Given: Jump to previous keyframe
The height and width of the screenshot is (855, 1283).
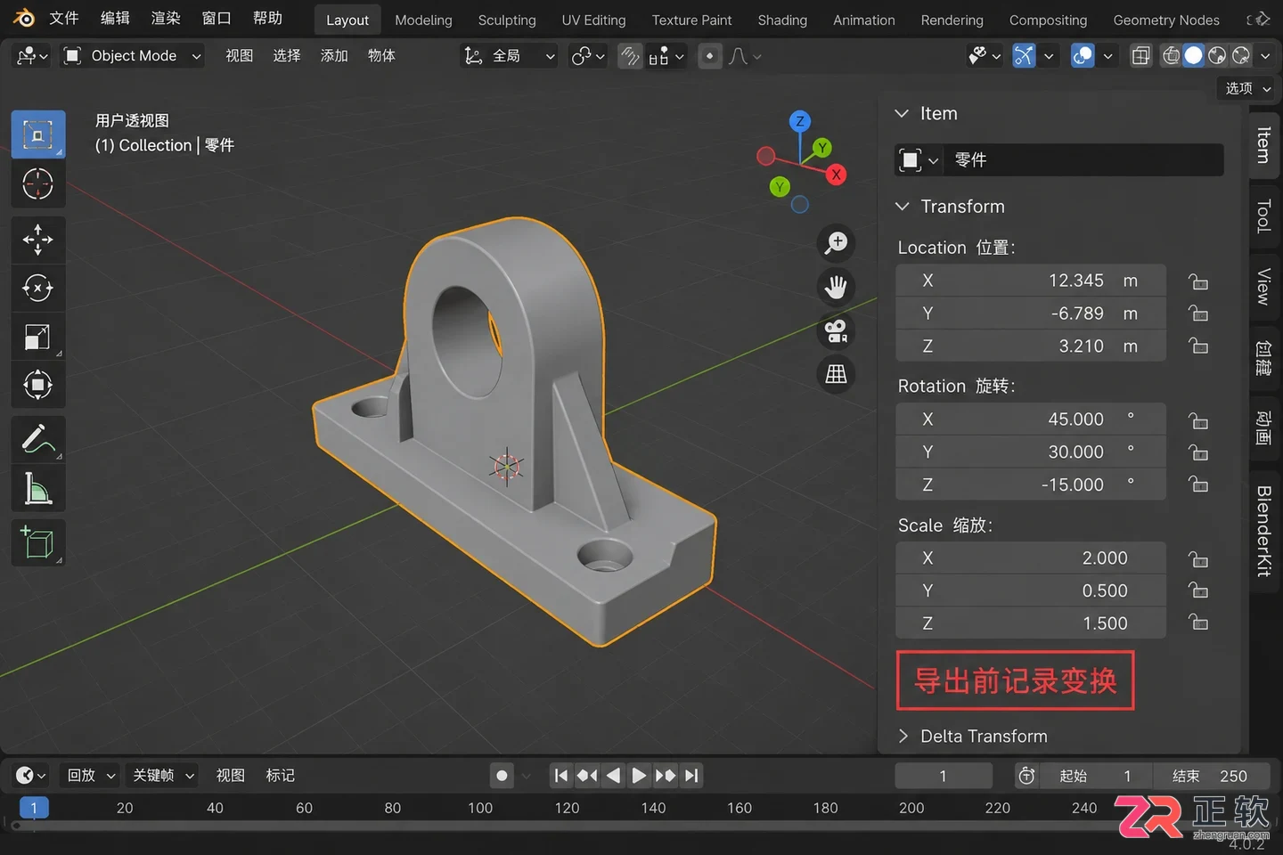Looking at the screenshot, I should point(587,776).
